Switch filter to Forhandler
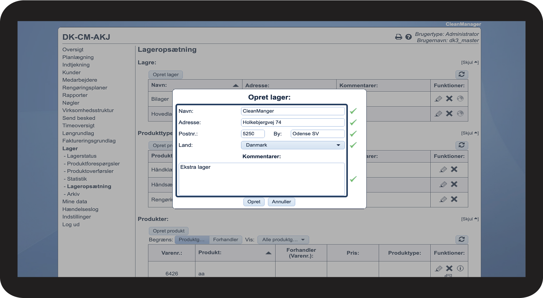 226,240
